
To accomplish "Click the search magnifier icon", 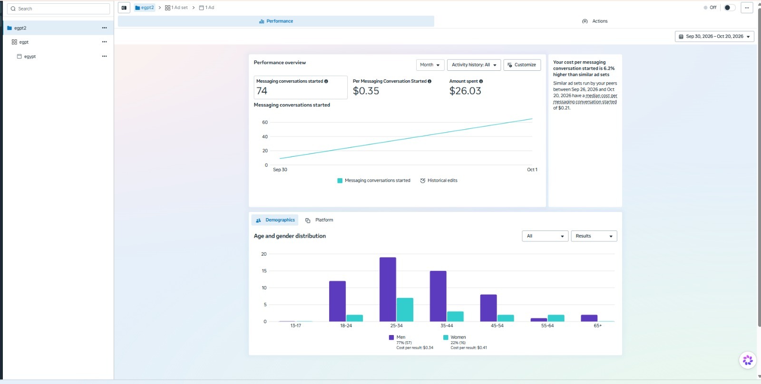I will click(x=13, y=9).
